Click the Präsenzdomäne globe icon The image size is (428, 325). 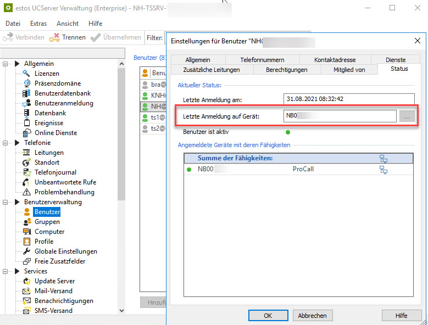click(26, 83)
